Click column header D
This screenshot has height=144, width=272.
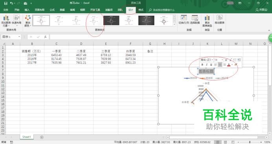81,44
